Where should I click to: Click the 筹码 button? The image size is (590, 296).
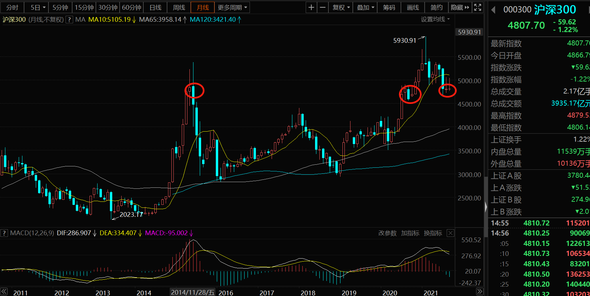click(x=389, y=7)
